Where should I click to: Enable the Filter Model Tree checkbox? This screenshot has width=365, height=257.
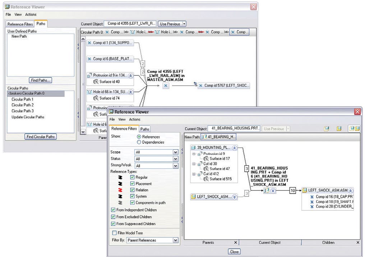[114, 233]
